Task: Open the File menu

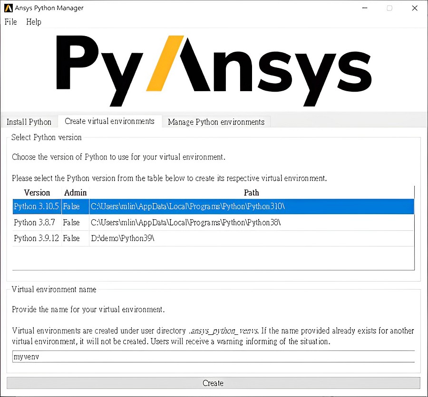Action: point(10,22)
